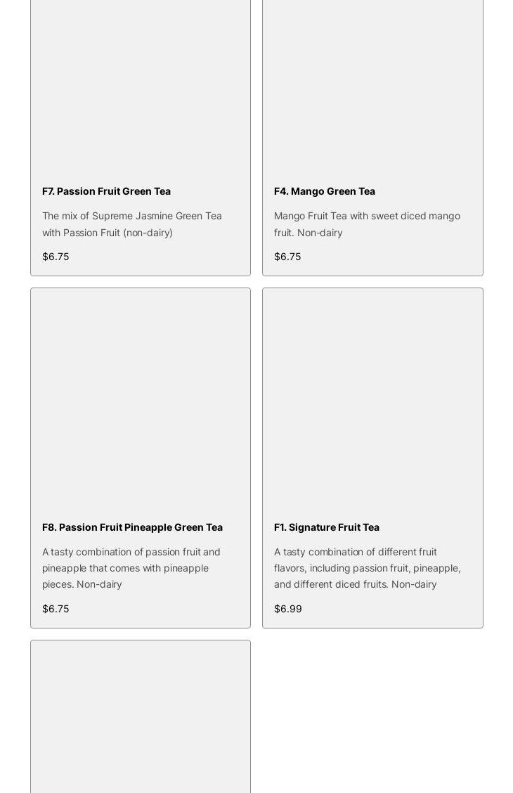Screen dimensions: 513x793
Task: Click the image area above F8 Passion Fruit Pineapple
Action: coord(141,401)
